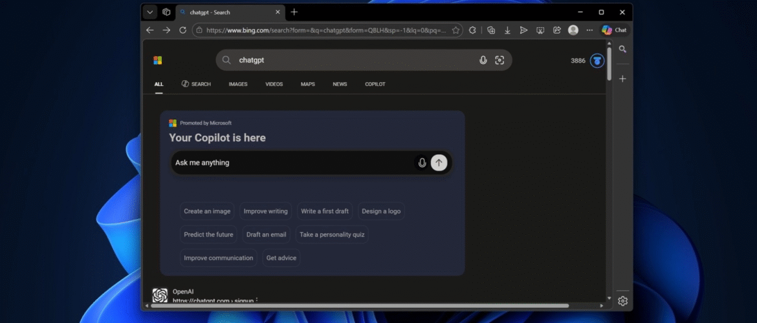The image size is (757, 323).
Task: Switch to the MAPS tab
Action: pyautogui.click(x=307, y=85)
